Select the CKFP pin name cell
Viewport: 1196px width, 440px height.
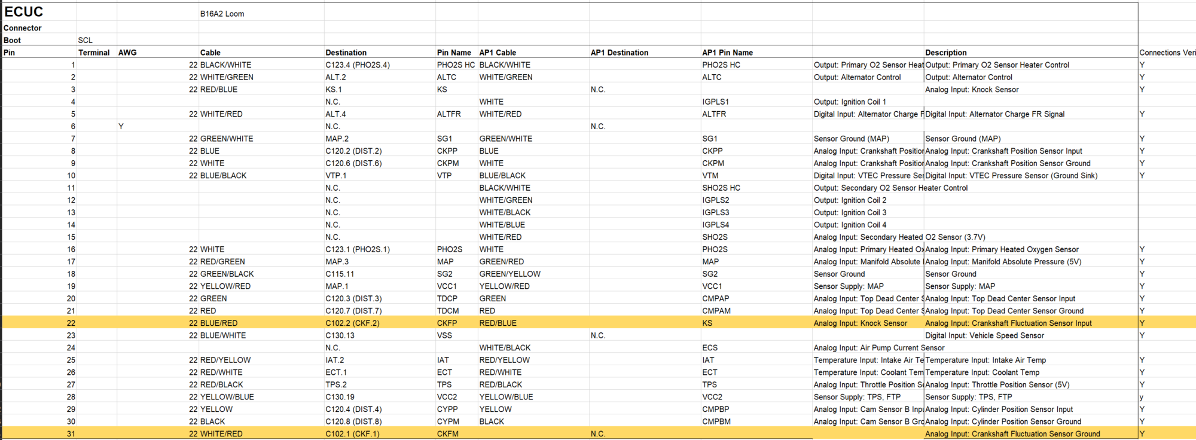[x=447, y=323]
